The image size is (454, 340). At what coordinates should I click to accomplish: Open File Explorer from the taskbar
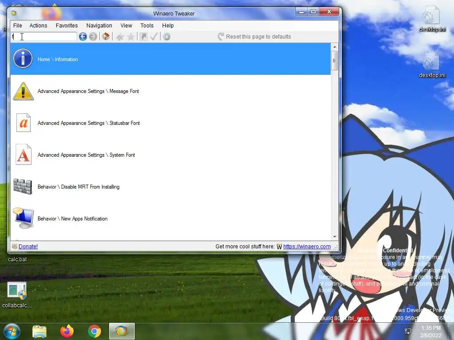click(x=39, y=332)
